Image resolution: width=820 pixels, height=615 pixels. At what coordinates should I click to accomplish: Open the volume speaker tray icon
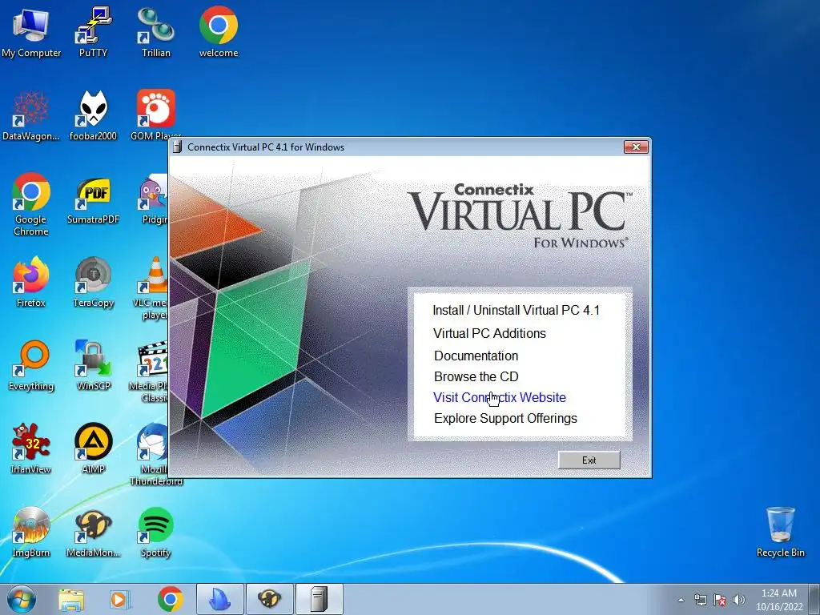click(738, 600)
